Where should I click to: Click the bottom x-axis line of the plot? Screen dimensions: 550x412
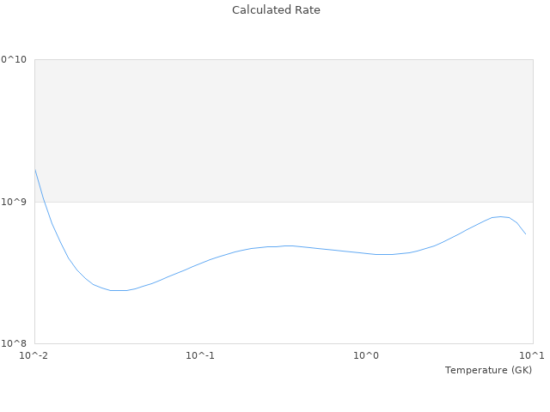click(x=284, y=343)
